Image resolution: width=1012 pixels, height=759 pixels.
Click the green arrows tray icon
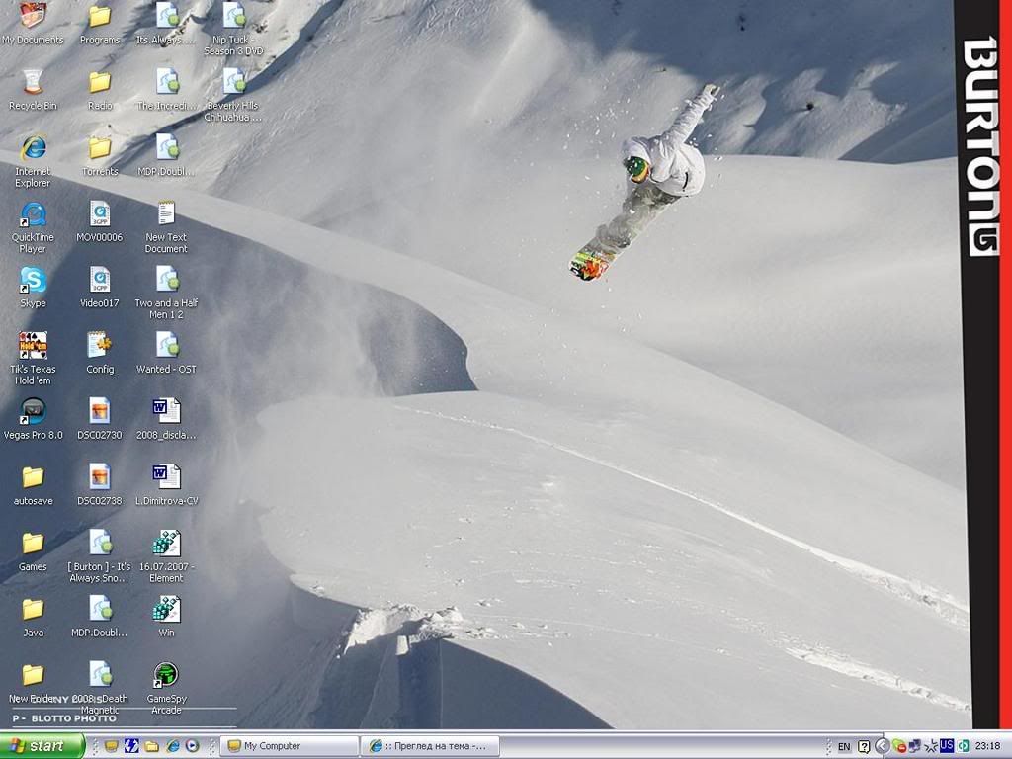tap(963, 747)
